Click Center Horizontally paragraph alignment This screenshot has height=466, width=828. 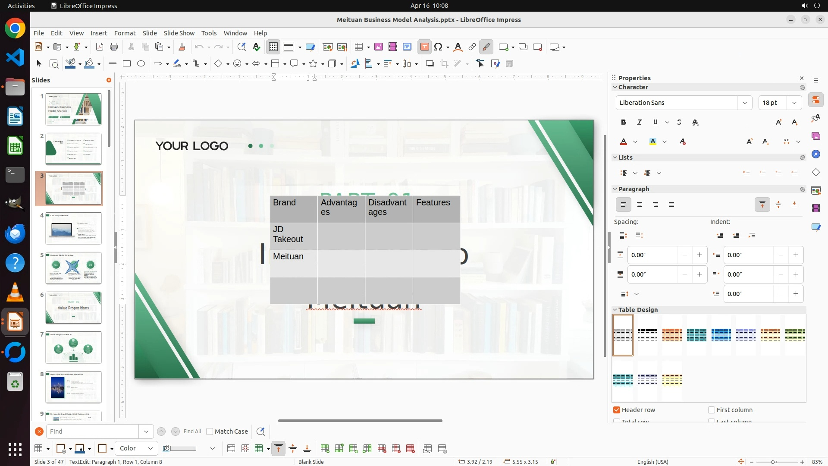pos(640,205)
